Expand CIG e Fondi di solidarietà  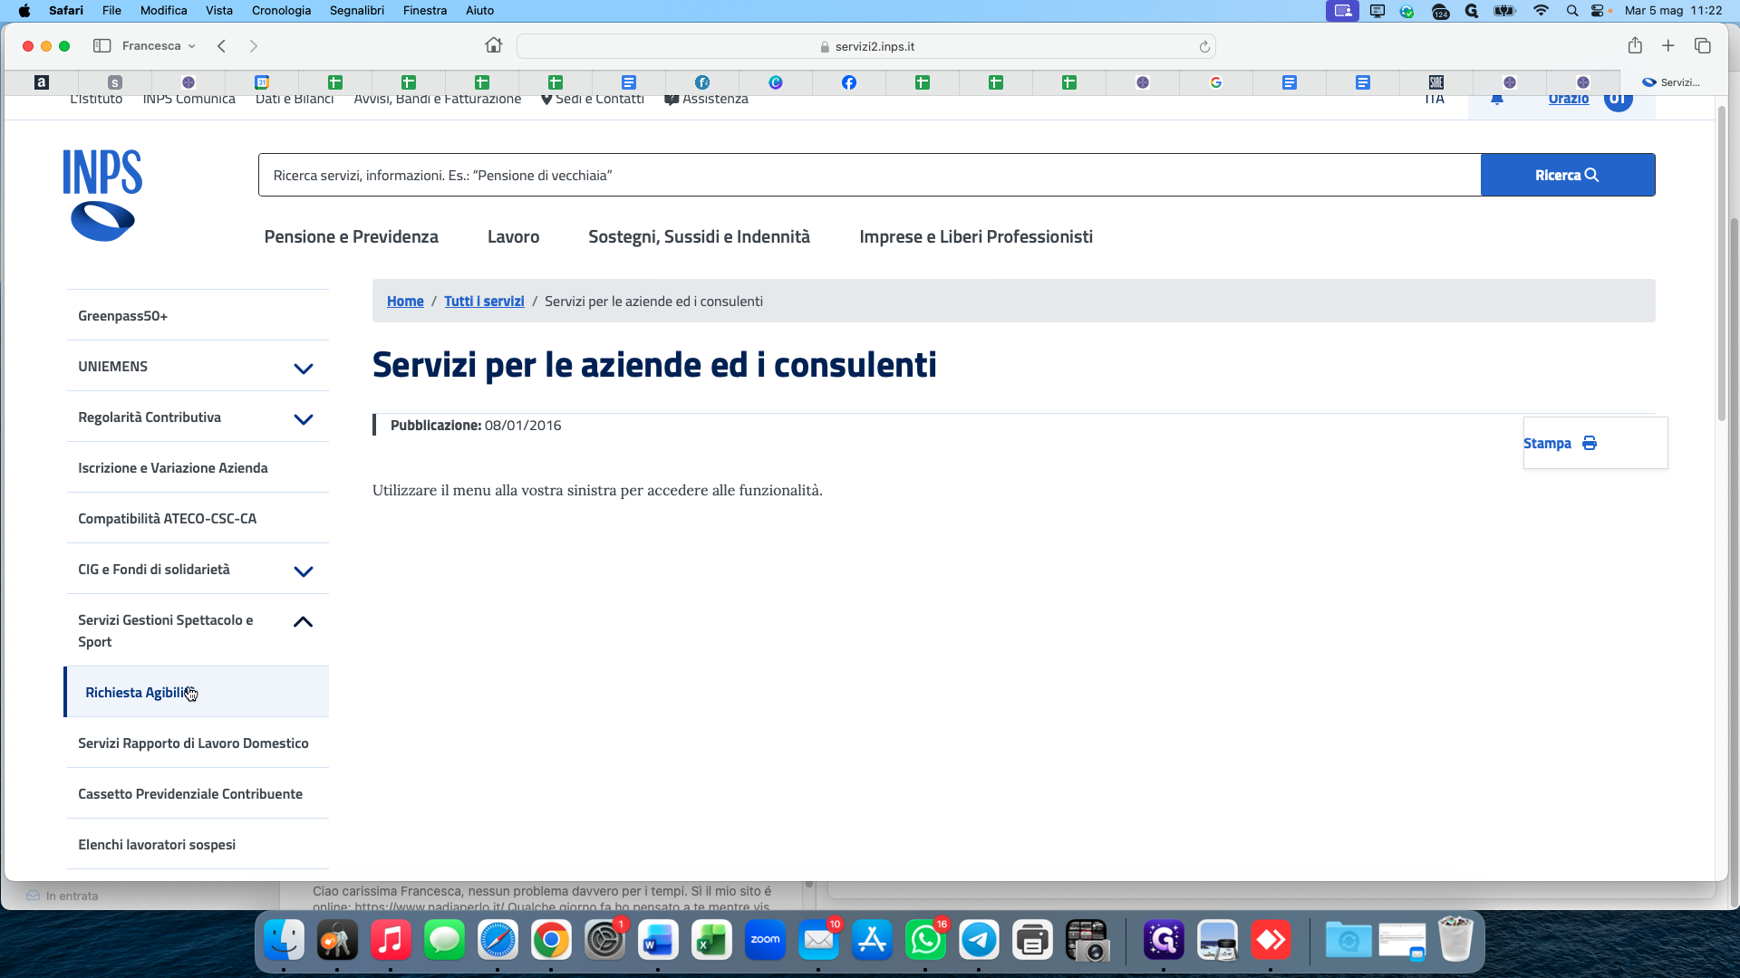[304, 570]
